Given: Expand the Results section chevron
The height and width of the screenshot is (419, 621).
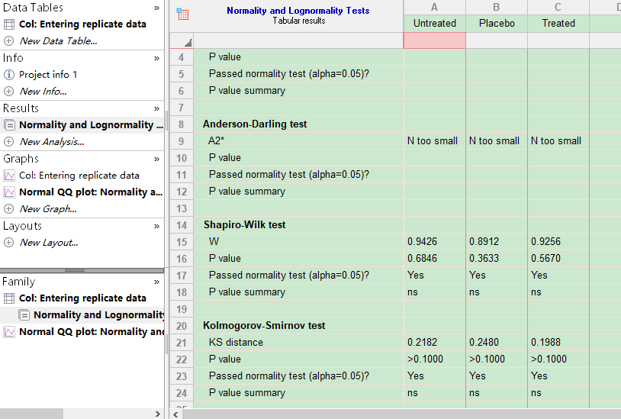Looking at the screenshot, I should 156,108.
